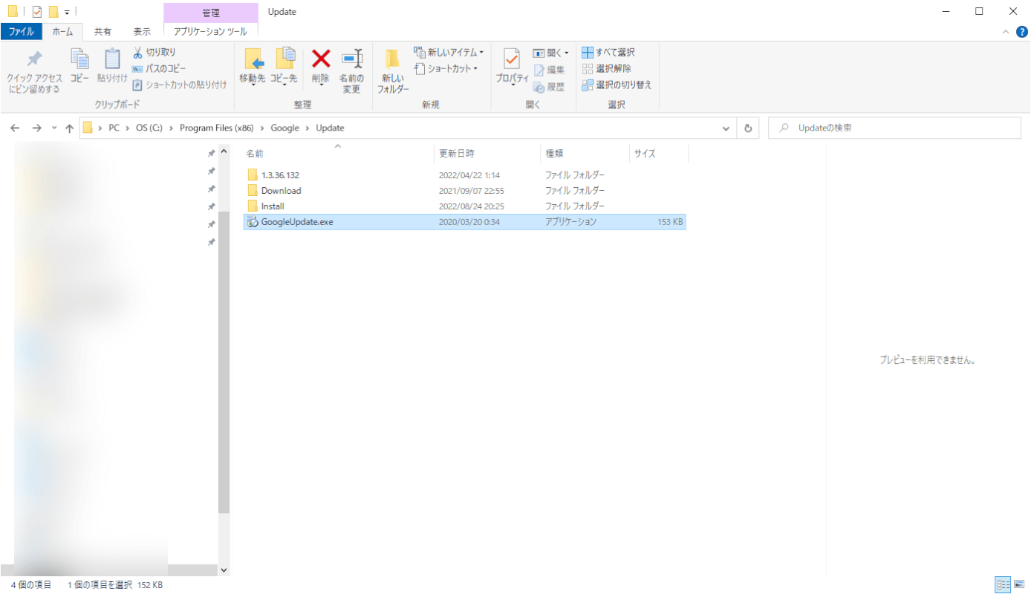Open the Open (開く) dropdown

(551, 53)
